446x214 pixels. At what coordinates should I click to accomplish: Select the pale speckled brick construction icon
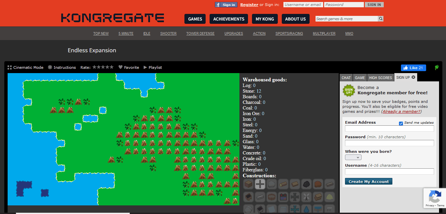point(329,184)
